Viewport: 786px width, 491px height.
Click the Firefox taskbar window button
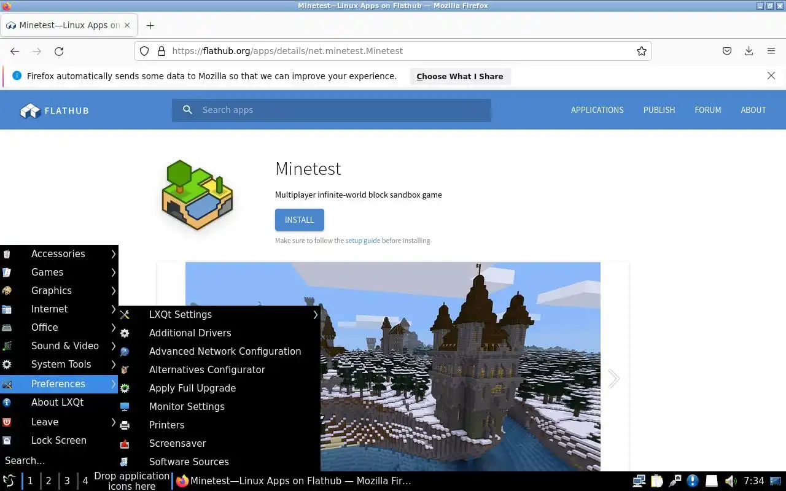[294, 481]
